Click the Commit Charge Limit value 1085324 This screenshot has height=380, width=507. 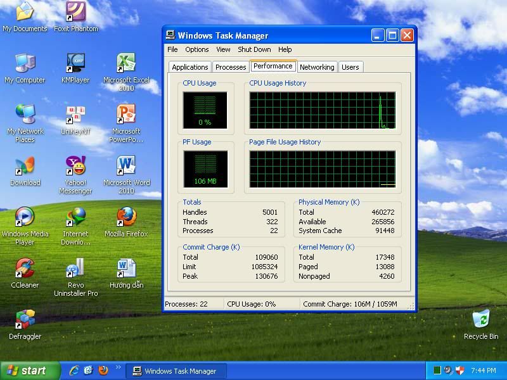coord(264,267)
